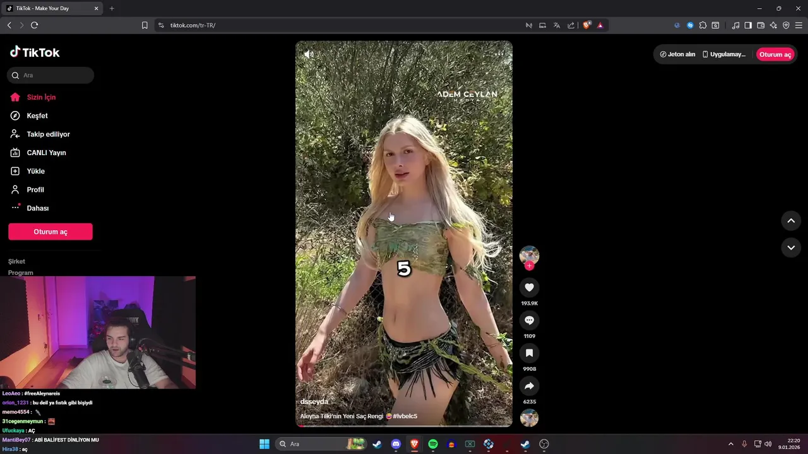
Task: Open Takip ediliyor feed
Action: (x=48, y=134)
